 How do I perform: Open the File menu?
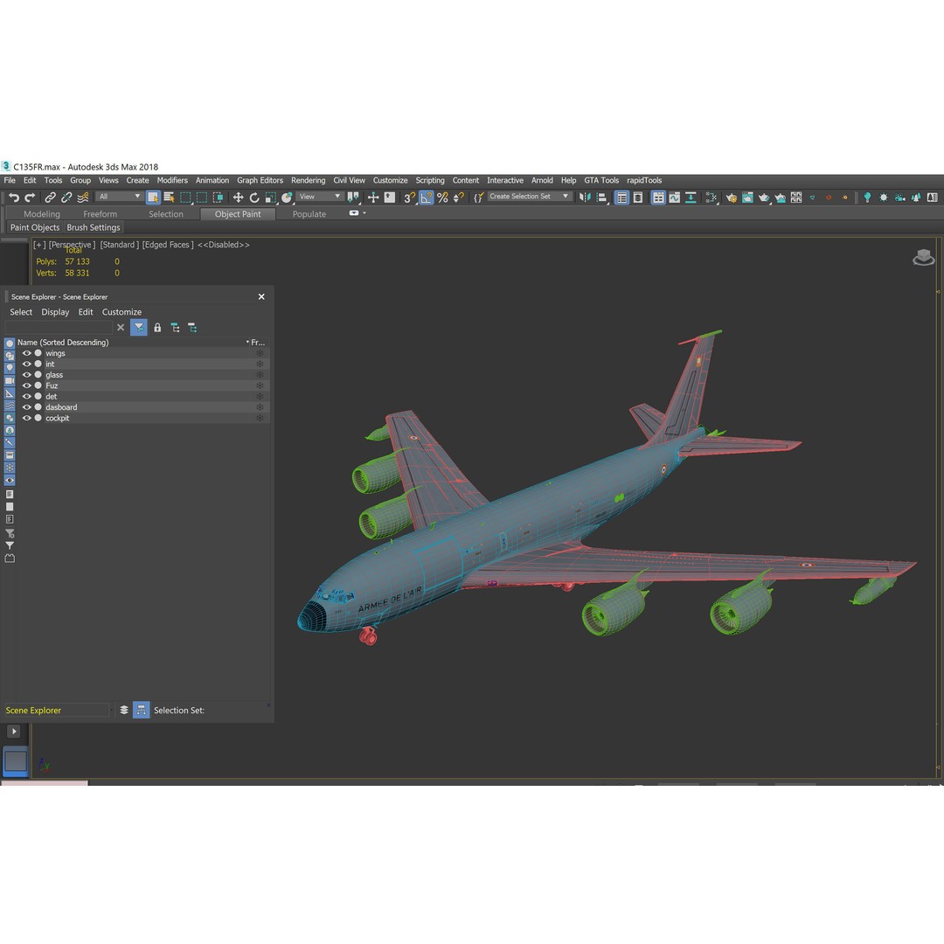[x=10, y=181]
